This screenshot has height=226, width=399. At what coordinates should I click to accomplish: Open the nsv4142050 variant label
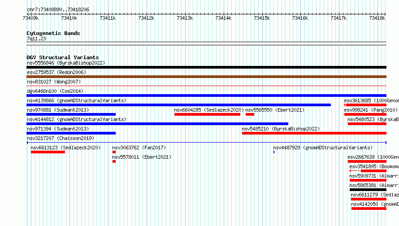375,204
